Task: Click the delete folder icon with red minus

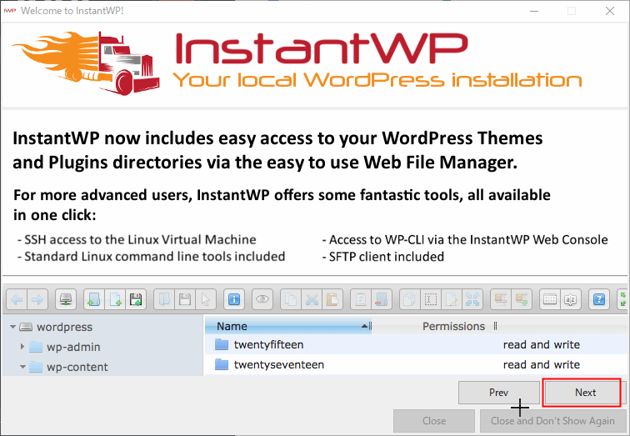Action: click(x=382, y=299)
